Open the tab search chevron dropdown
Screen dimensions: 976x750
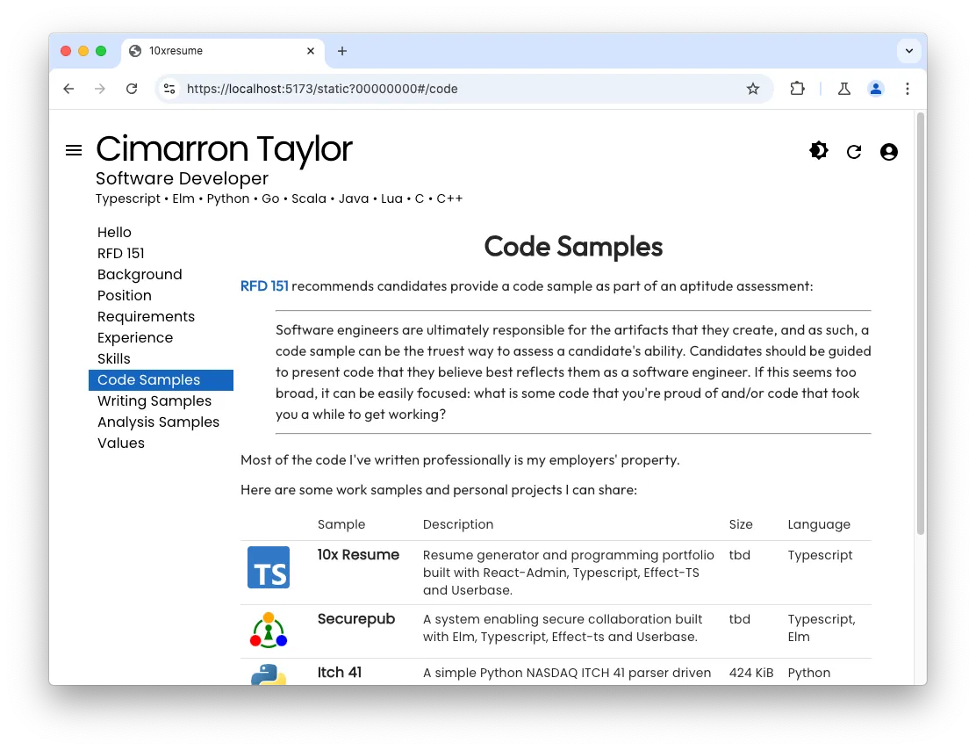click(x=909, y=51)
